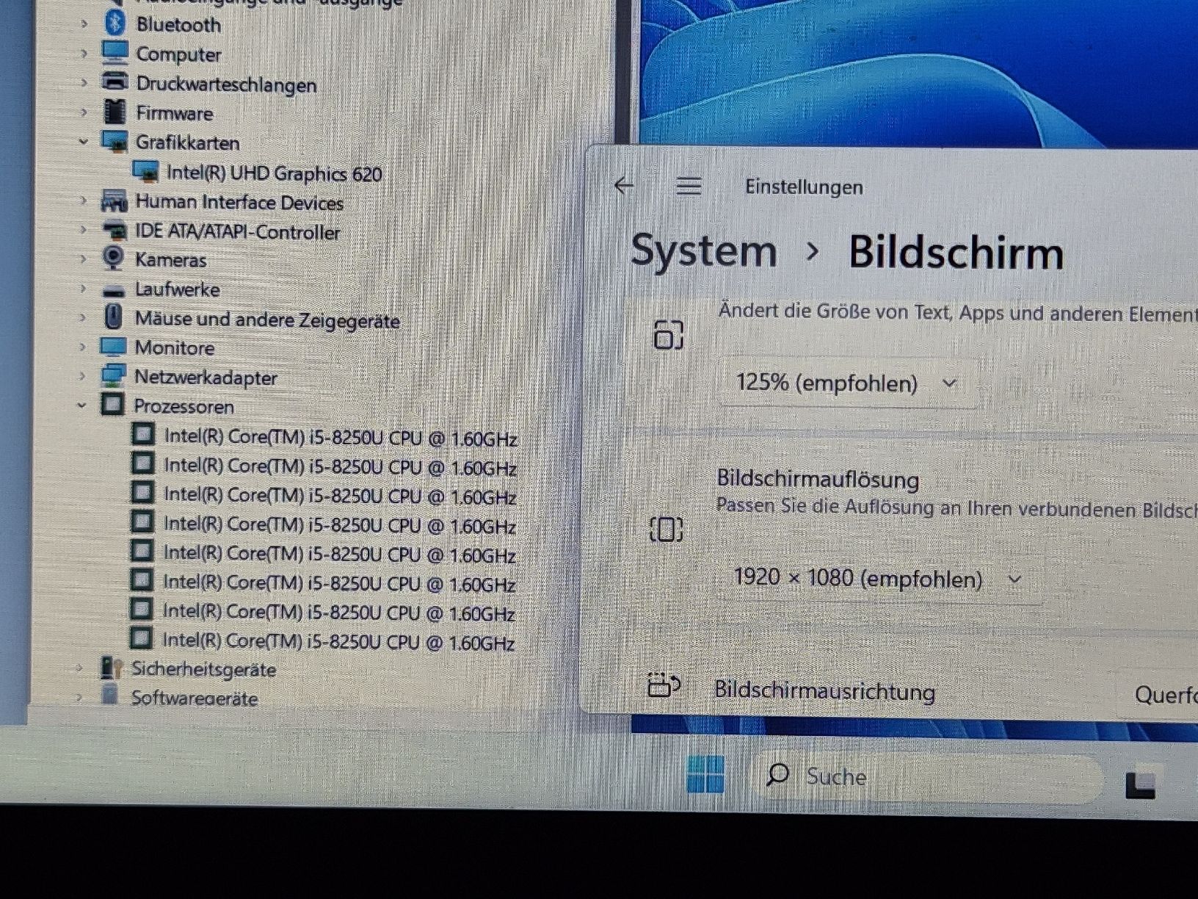Expand the Monitore tree node
The height and width of the screenshot is (899, 1198).
tap(82, 347)
